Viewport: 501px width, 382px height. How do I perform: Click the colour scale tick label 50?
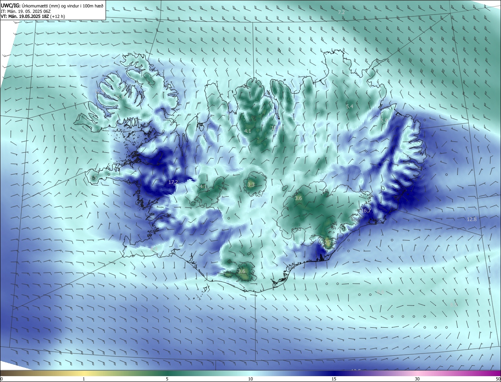(x=498, y=379)
